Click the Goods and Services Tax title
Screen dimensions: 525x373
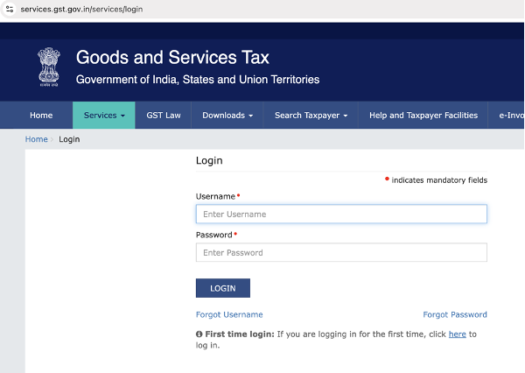coord(172,57)
